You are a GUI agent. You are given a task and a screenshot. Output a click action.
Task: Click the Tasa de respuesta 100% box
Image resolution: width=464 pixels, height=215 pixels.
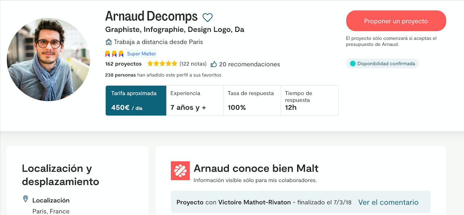tap(252, 101)
